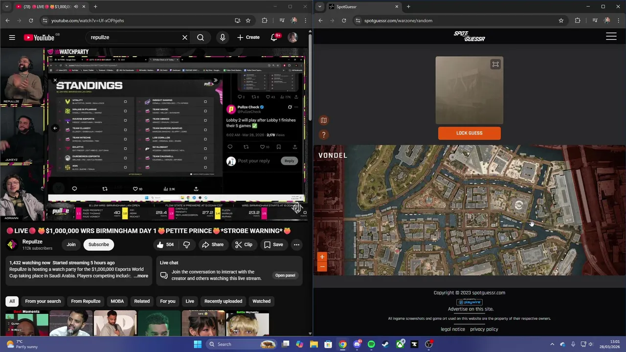Clip the live stream
The width and height of the screenshot is (626, 352).
click(x=244, y=244)
